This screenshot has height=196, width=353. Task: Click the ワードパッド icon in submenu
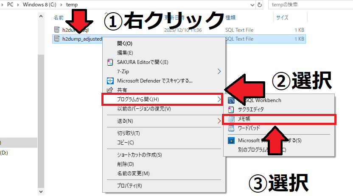click(231, 128)
